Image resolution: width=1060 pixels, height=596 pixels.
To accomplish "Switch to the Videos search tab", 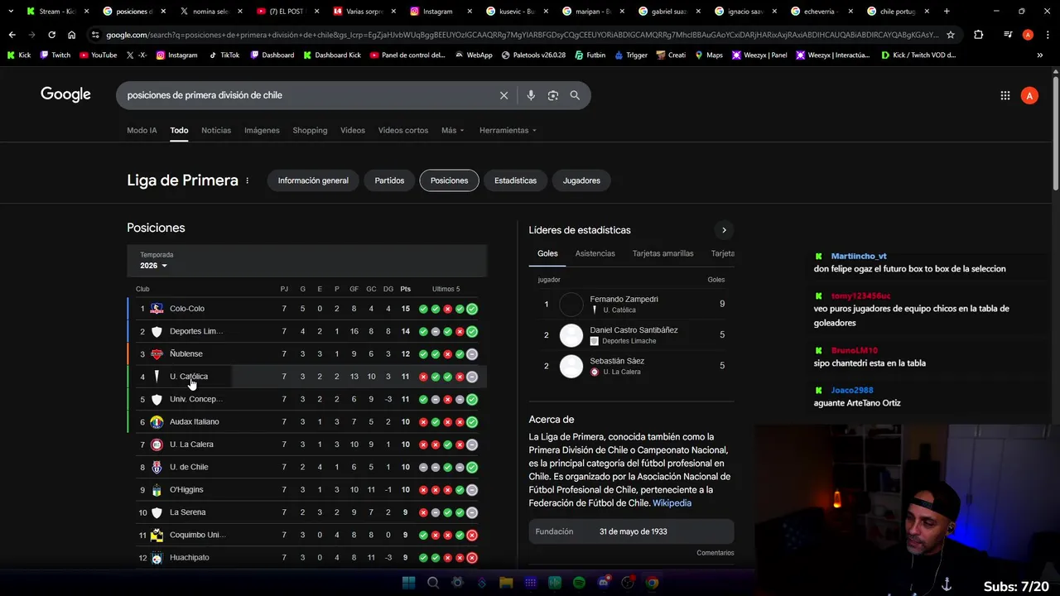I will (353, 130).
